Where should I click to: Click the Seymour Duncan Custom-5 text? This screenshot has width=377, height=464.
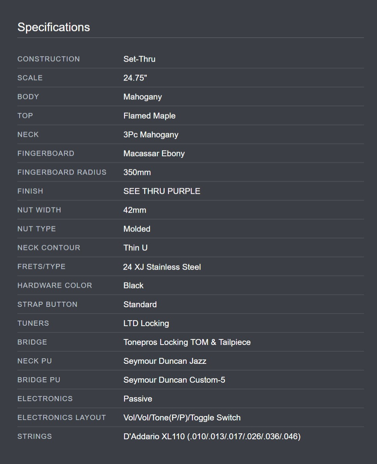[x=174, y=380]
